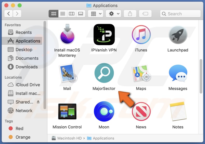This screenshot has width=205, height=144.
Task: Select the iTunes app icon
Action: click(141, 35)
